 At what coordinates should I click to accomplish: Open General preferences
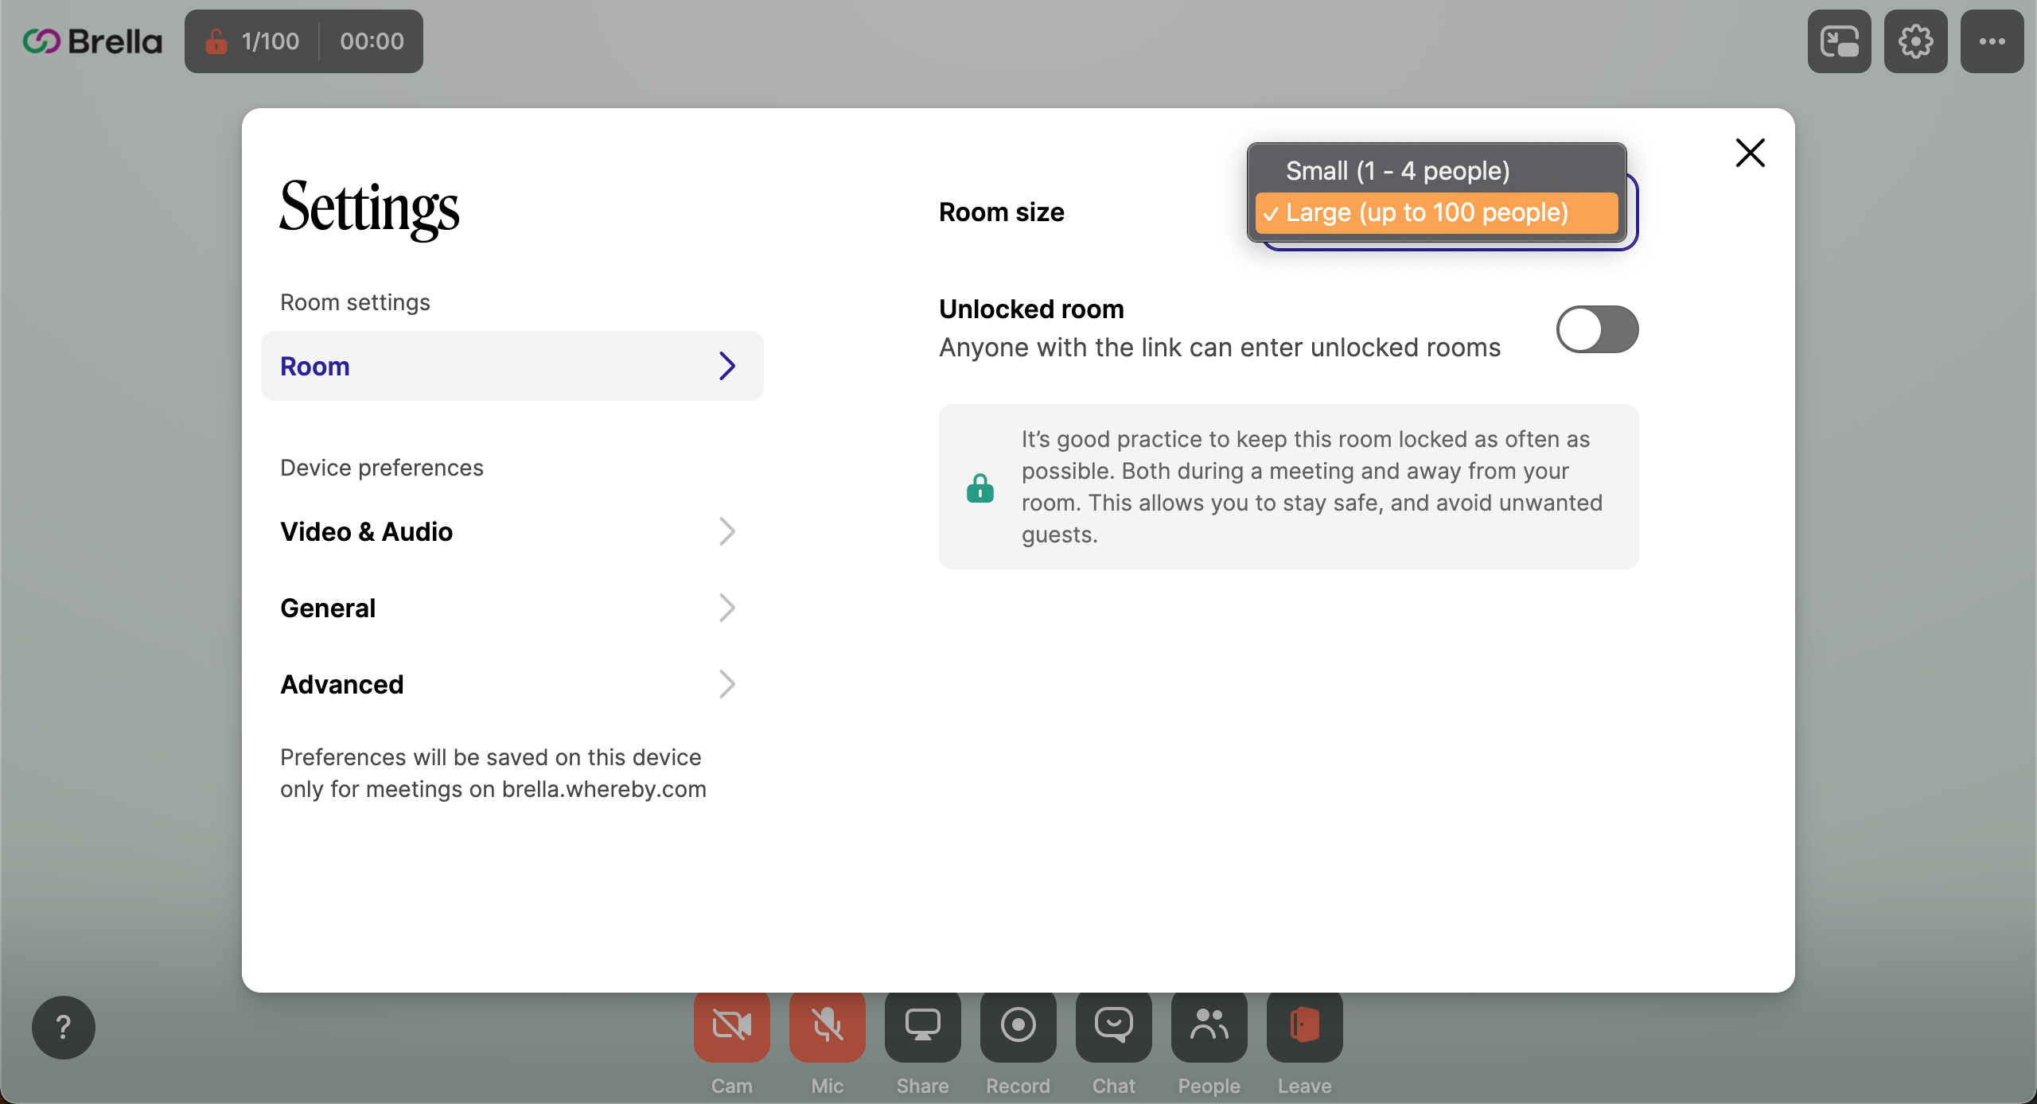512,608
